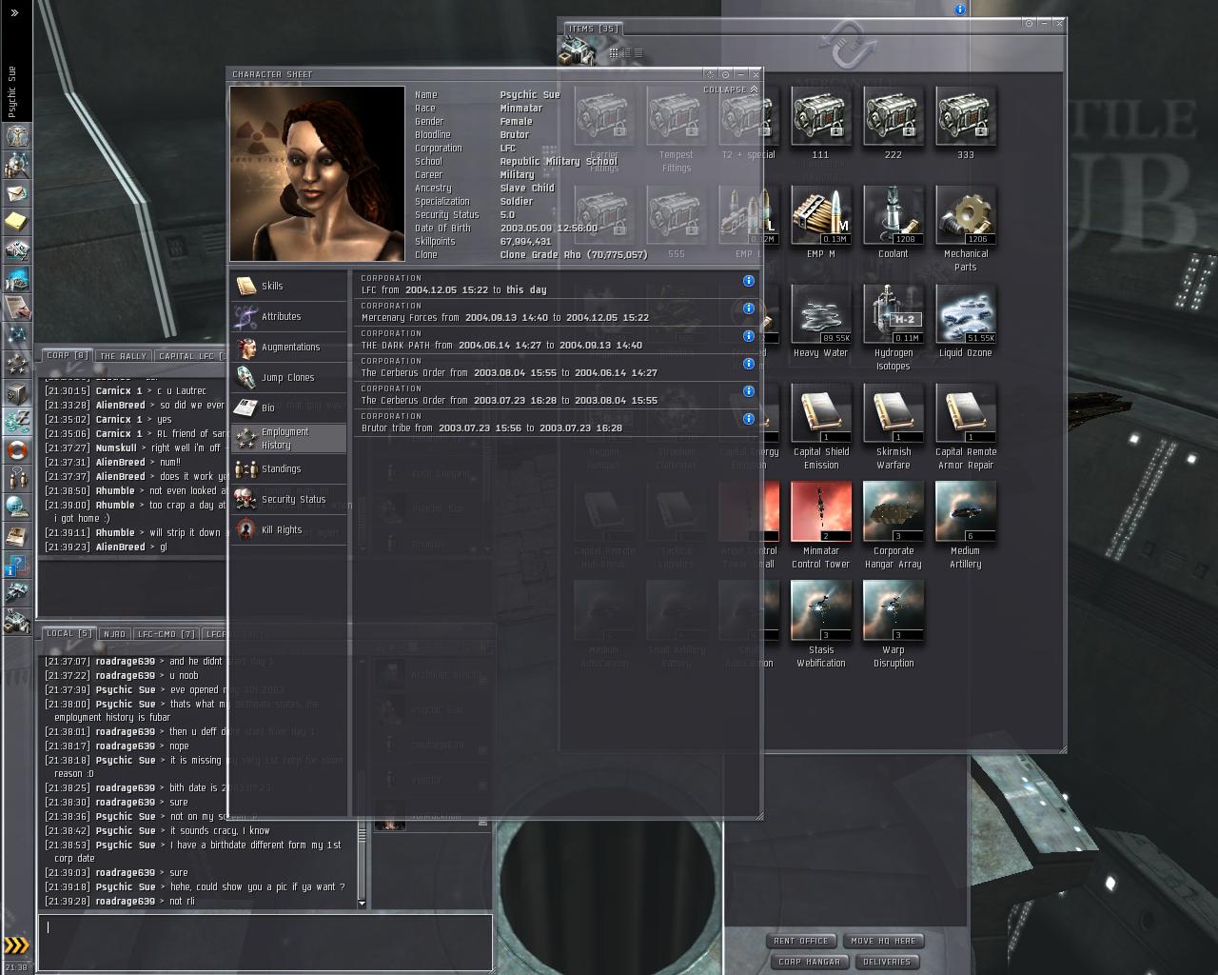Open the Deliveries button

click(887, 962)
